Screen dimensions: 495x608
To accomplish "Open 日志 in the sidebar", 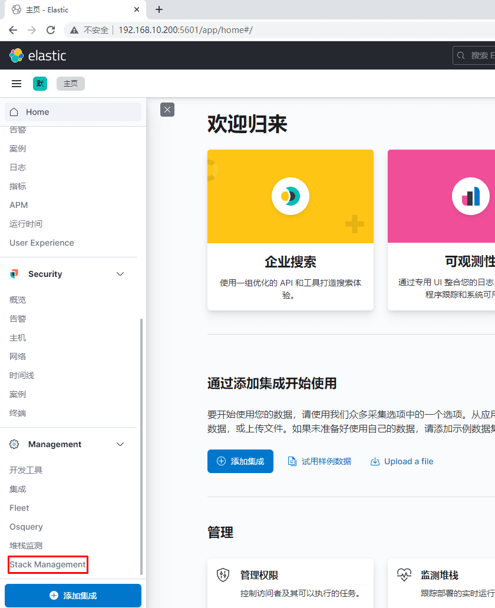I will [x=18, y=167].
